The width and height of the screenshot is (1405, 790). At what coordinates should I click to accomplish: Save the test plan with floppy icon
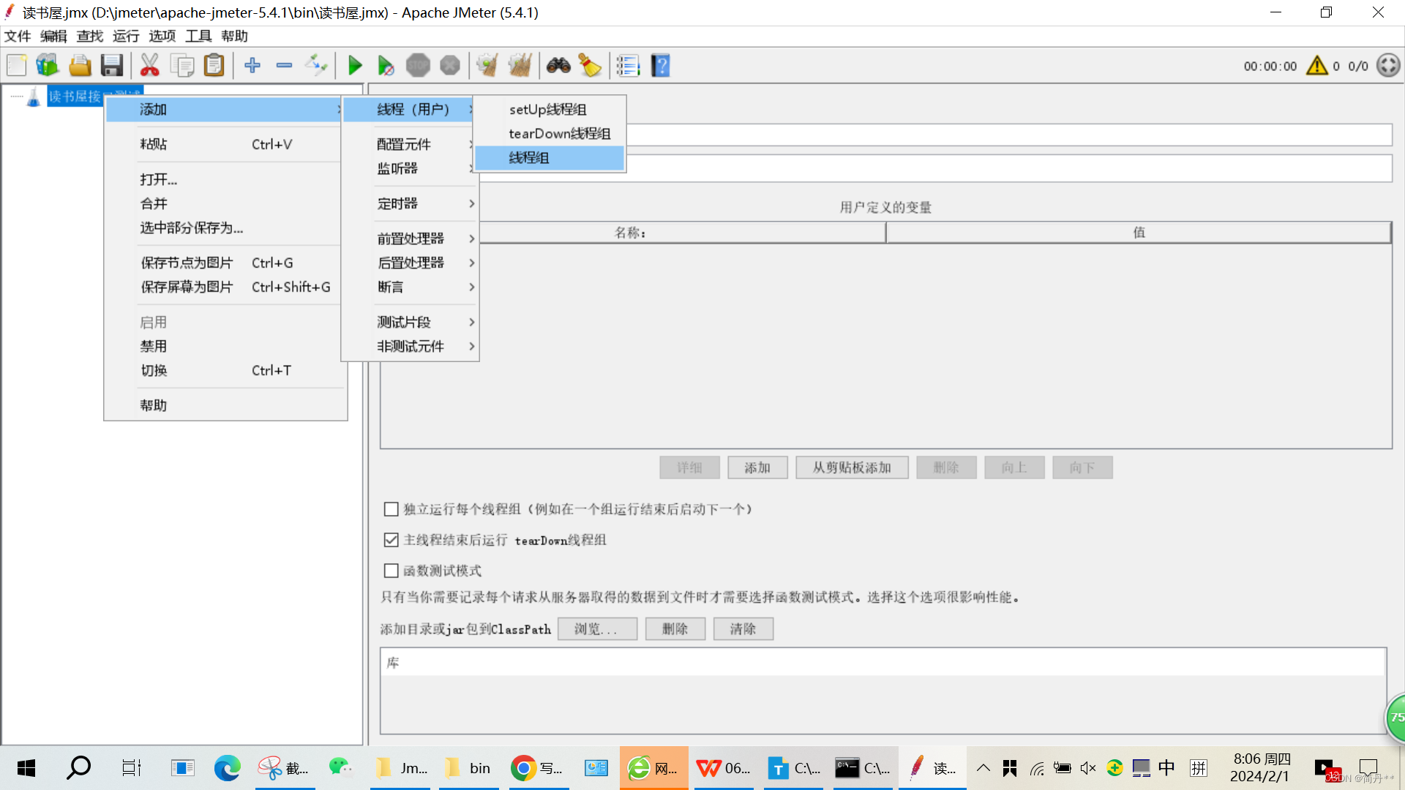pyautogui.click(x=111, y=66)
